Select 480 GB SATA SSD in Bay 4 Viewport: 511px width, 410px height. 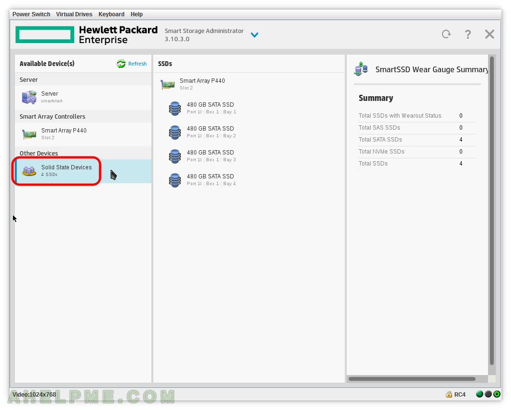pyautogui.click(x=211, y=179)
